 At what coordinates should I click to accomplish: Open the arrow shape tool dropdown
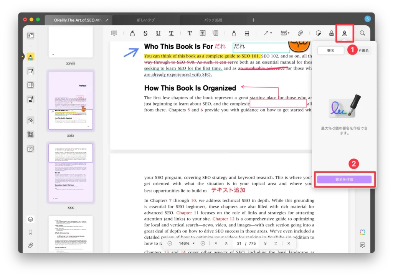pyautogui.click(x=268, y=33)
